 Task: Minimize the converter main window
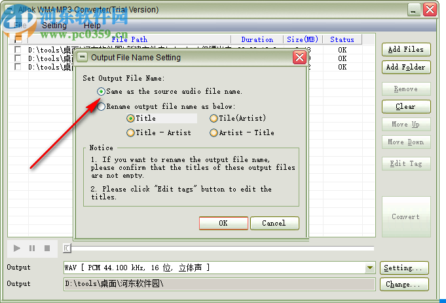tap(413, 10)
